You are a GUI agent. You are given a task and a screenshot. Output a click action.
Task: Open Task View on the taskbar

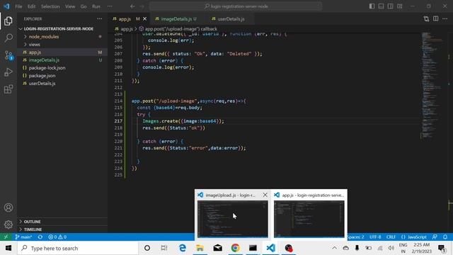[x=164, y=248]
